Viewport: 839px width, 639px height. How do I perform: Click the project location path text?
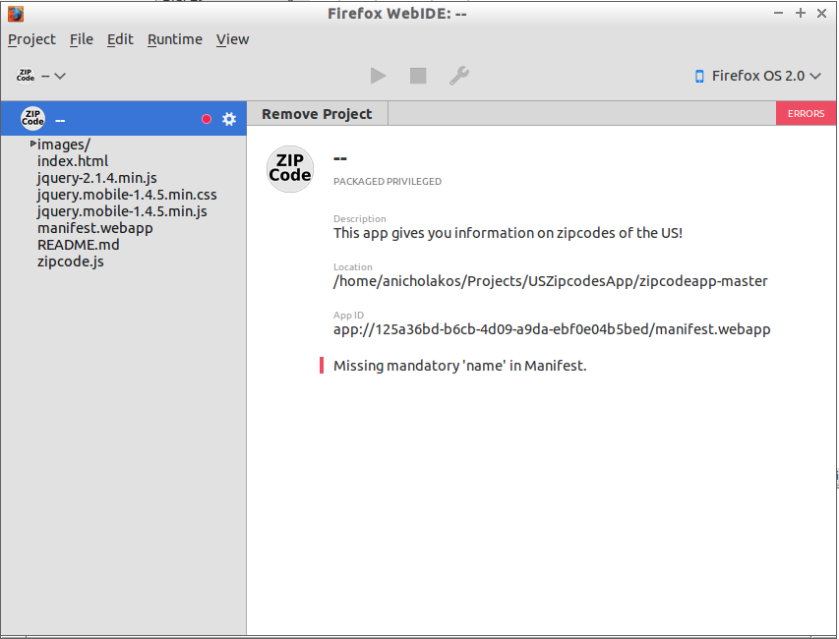550,281
